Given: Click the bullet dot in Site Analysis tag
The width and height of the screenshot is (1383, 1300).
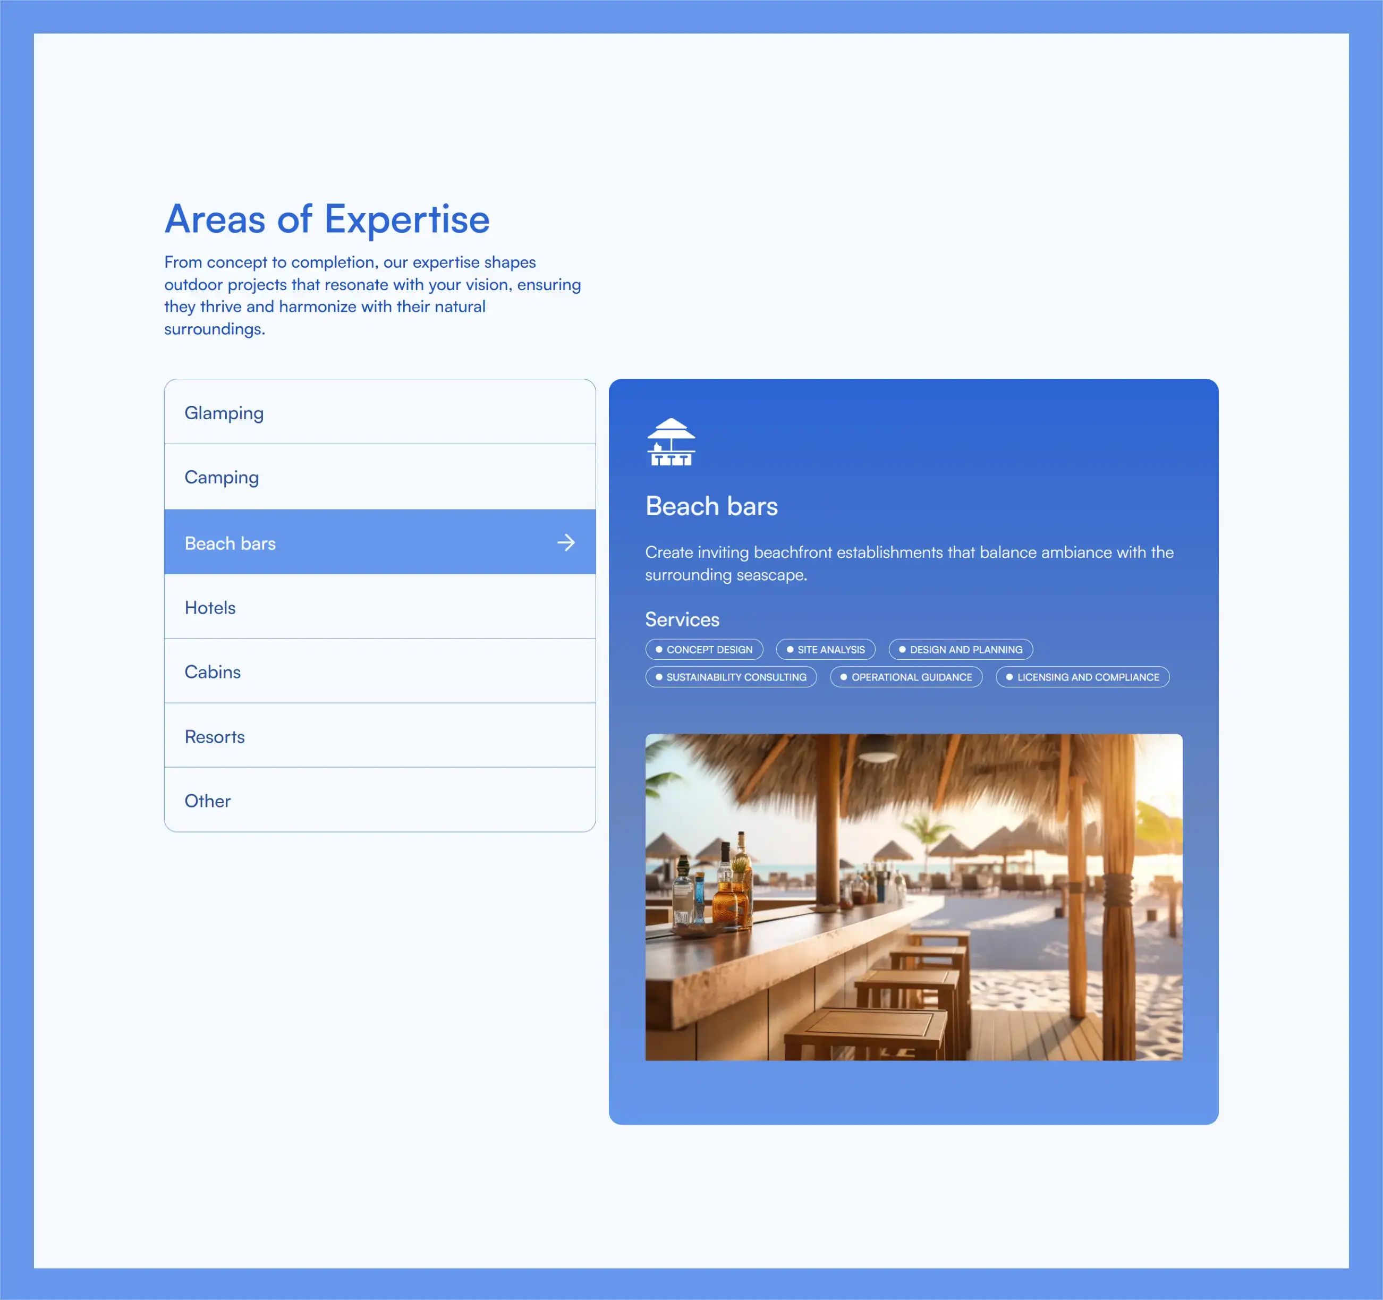Looking at the screenshot, I should [x=791, y=649].
